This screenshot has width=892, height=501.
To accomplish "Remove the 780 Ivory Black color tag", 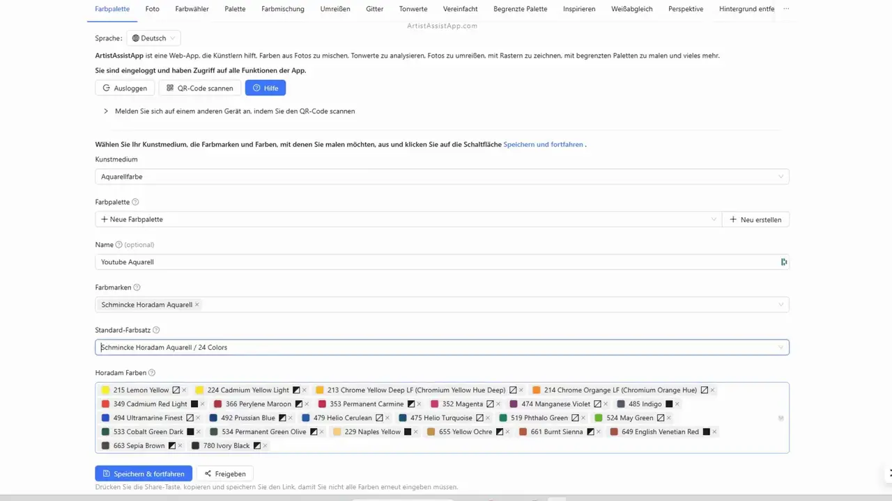I will pyautogui.click(x=265, y=446).
